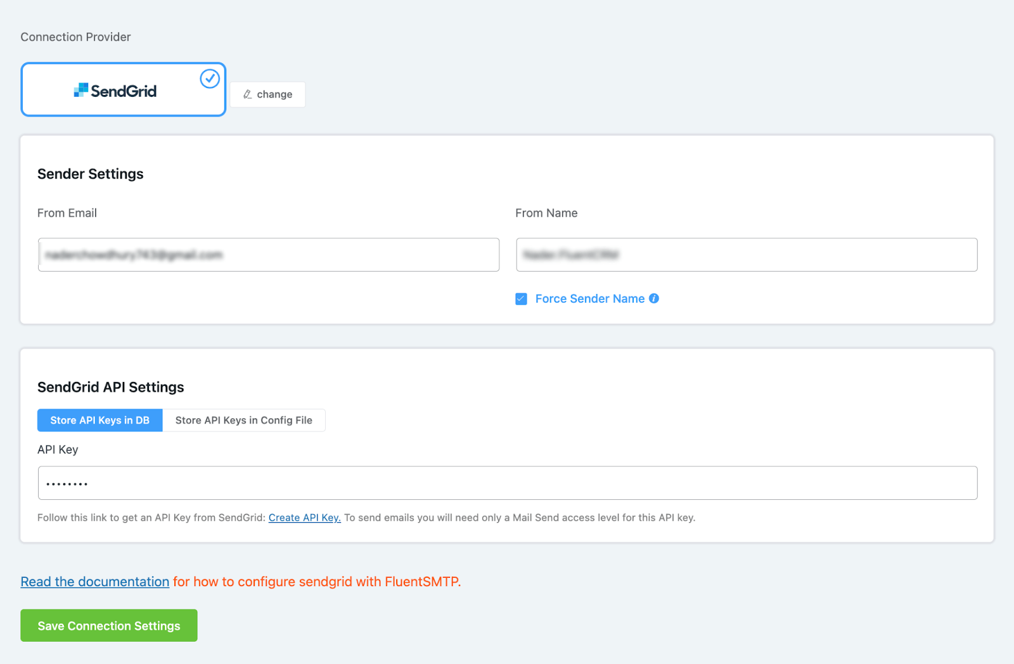Click the Force Sender Name label text
Image resolution: width=1014 pixels, height=664 pixels.
pos(590,299)
